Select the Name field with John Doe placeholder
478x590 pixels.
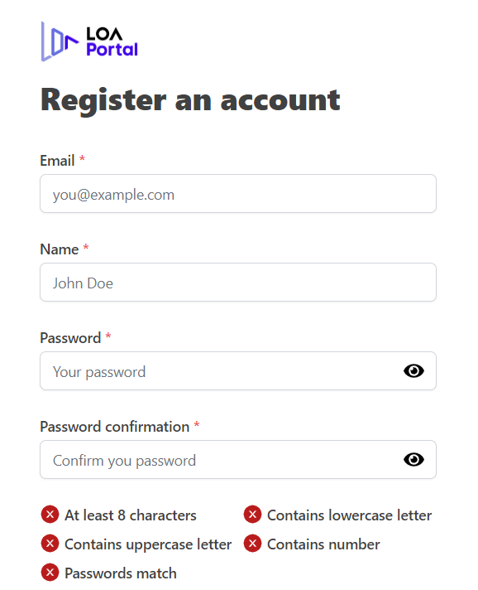pos(238,283)
